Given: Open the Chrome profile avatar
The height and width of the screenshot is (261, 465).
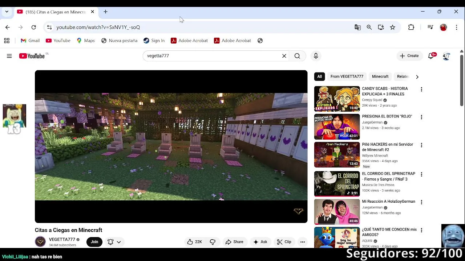Looking at the screenshot, I should click(x=443, y=27).
